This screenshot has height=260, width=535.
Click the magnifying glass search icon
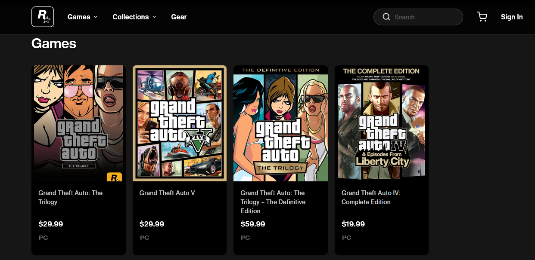(386, 17)
